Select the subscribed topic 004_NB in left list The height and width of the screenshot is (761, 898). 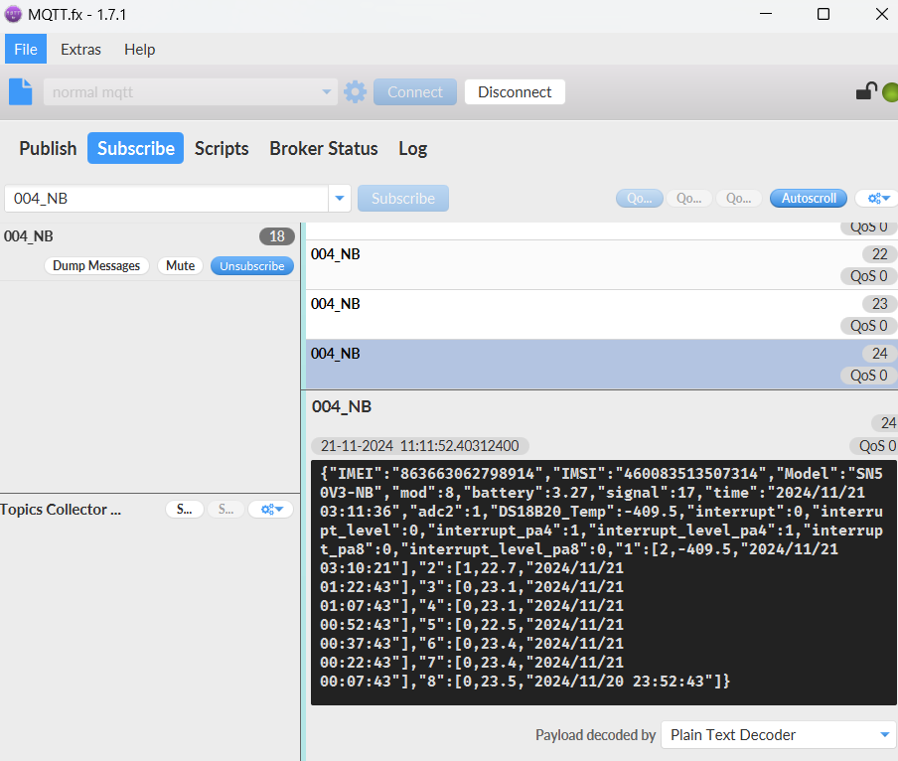29,235
